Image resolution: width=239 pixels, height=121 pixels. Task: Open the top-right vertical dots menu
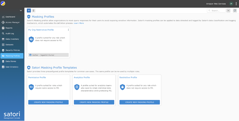pos(236,4)
